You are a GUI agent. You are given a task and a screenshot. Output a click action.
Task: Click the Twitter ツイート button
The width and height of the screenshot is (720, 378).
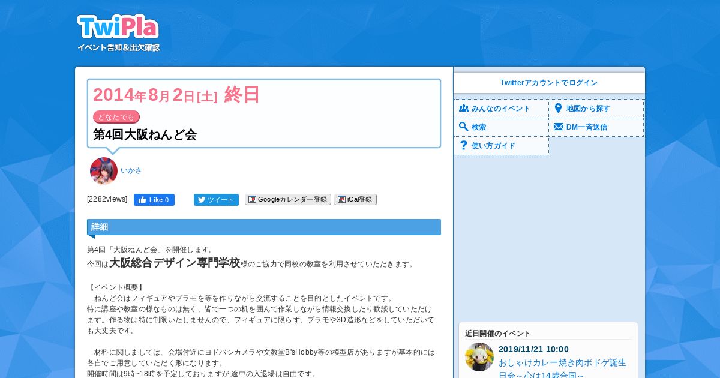click(216, 200)
